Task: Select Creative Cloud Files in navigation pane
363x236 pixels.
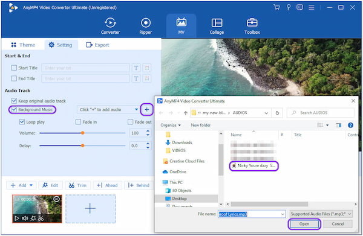Action: click(x=184, y=161)
